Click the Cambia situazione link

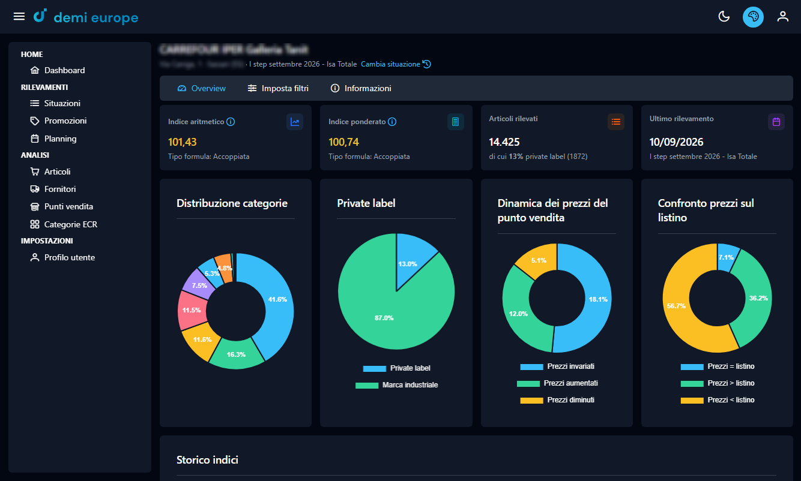coord(390,64)
